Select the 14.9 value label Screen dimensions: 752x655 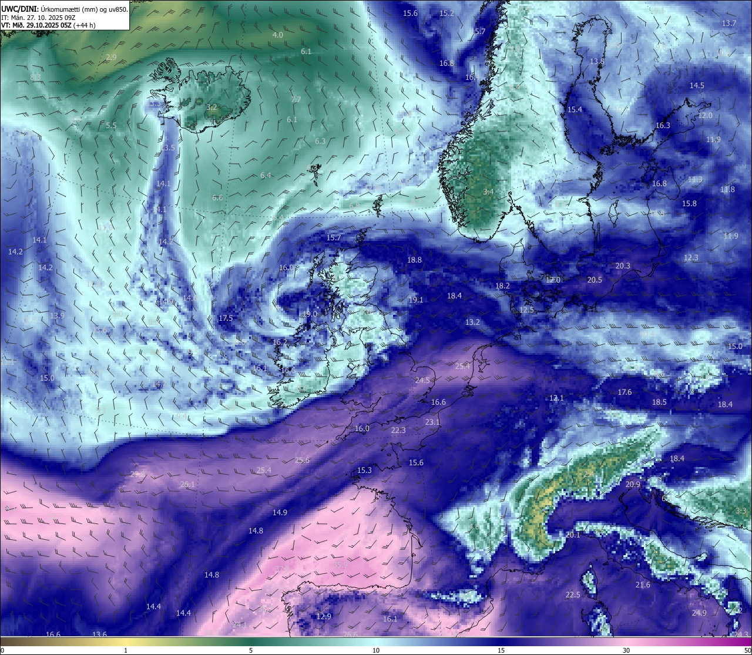(280, 512)
